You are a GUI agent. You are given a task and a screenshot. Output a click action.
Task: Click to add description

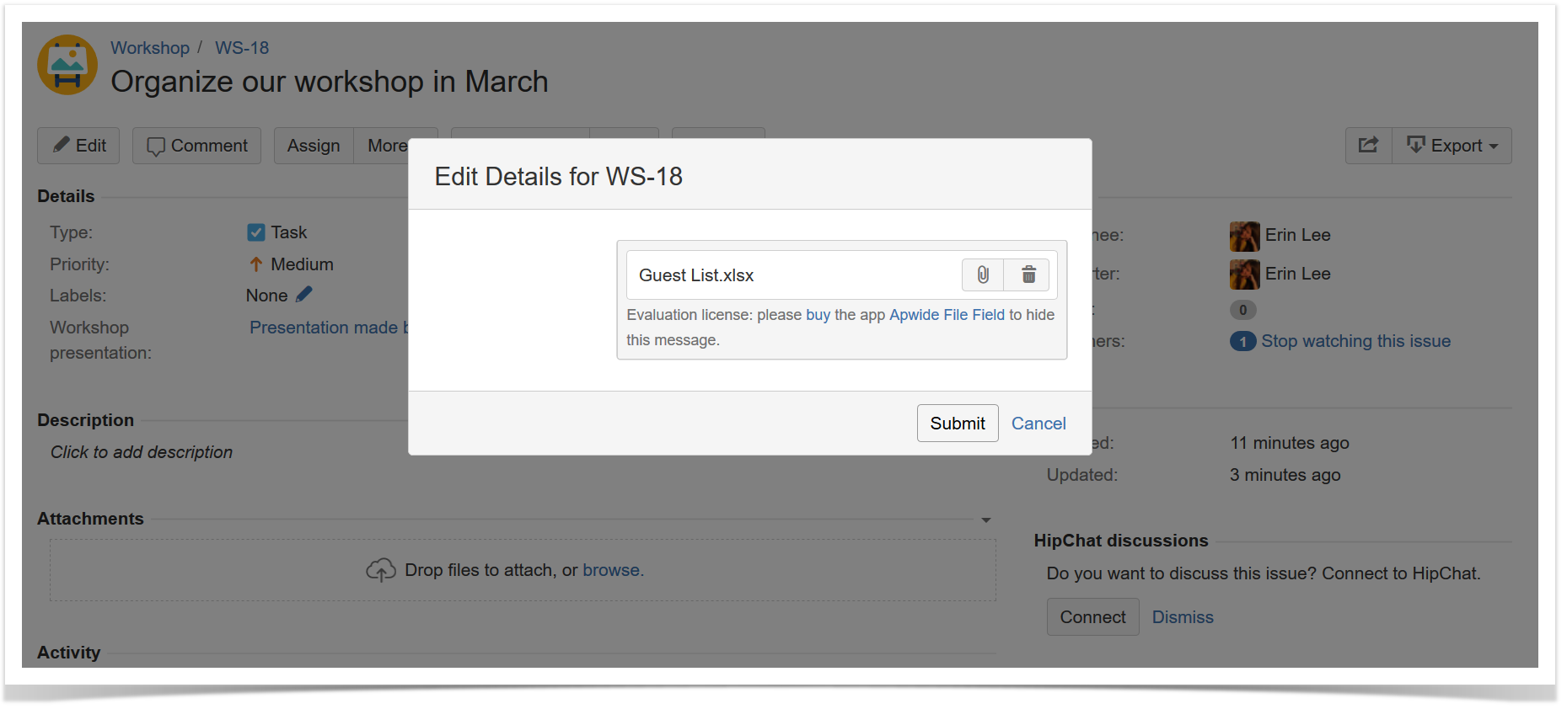pyautogui.click(x=142, y=452)
